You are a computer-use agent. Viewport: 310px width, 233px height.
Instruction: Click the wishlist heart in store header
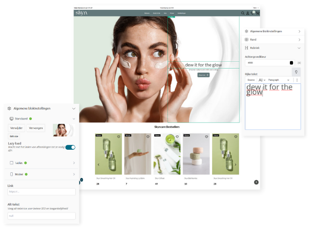[x=252, y=13]
